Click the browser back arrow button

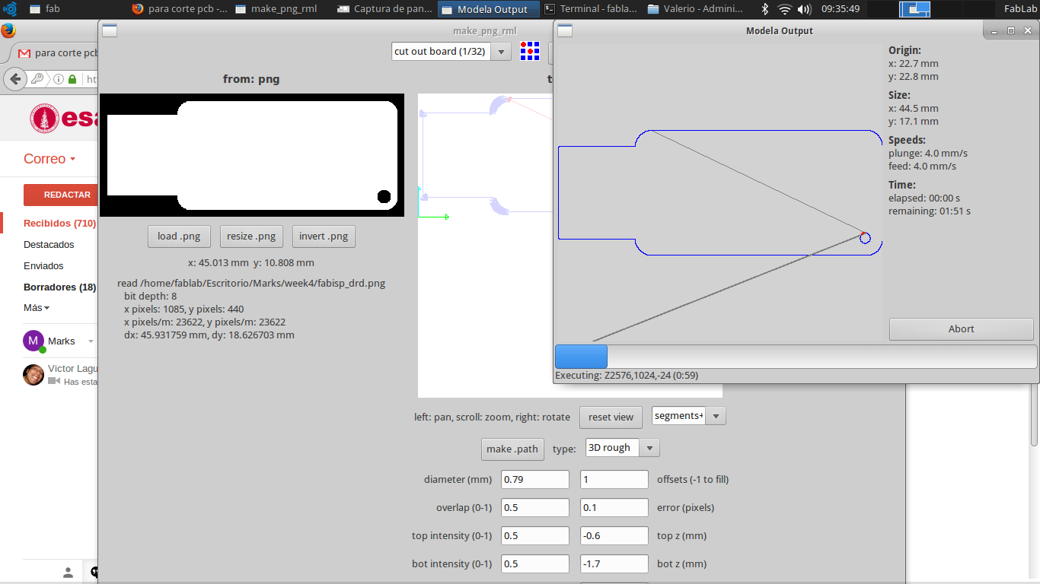(x=15, y=79)
